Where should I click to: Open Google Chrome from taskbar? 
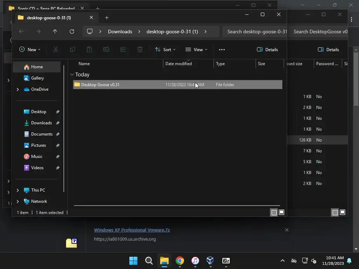click(x=180, y=261)
